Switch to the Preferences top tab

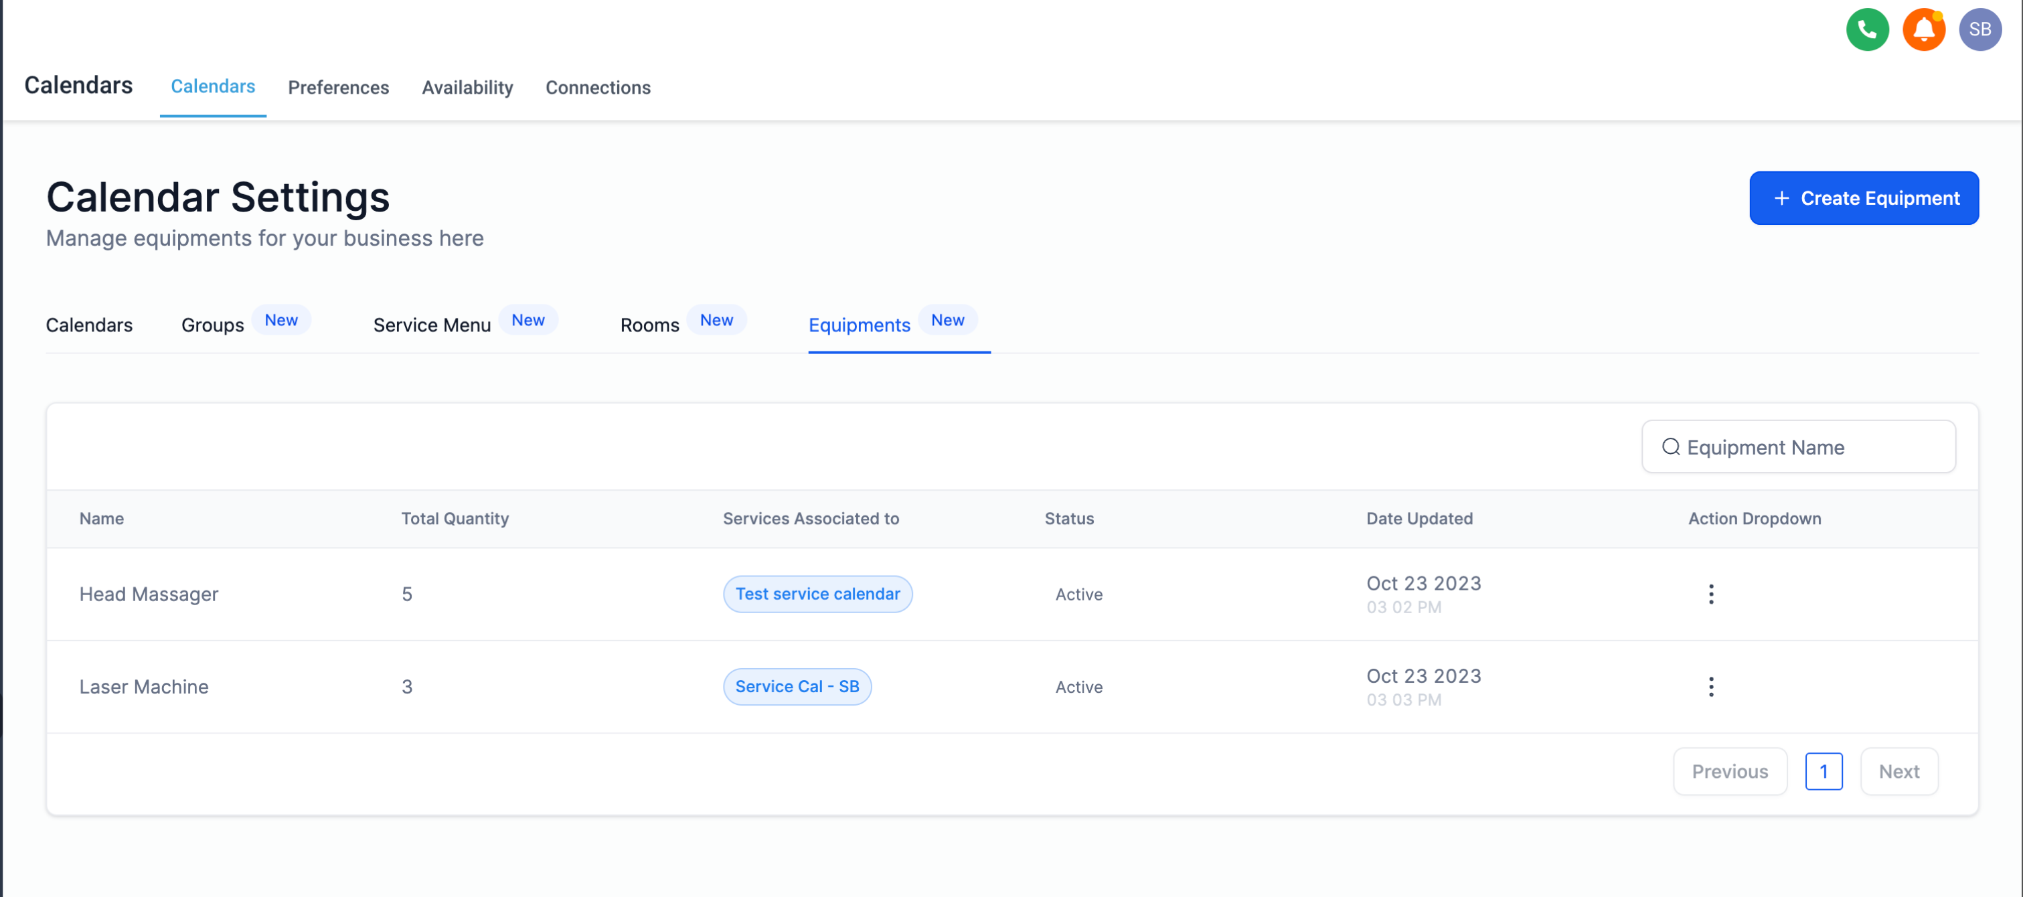tap(339, 87)
